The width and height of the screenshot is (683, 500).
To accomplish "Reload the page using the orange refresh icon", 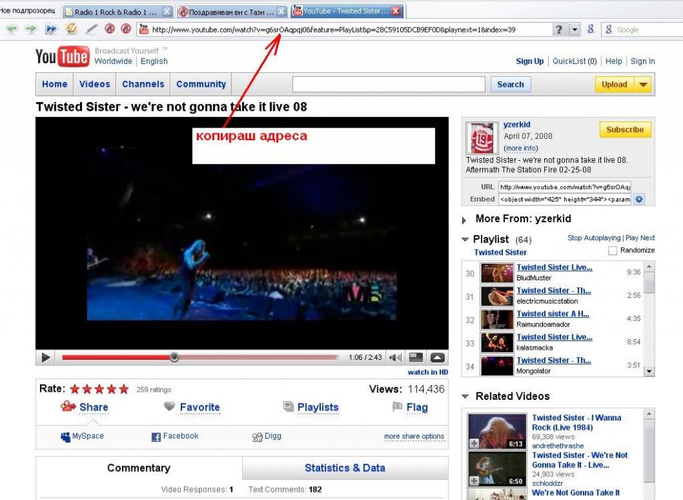I will tap(71, 29).
